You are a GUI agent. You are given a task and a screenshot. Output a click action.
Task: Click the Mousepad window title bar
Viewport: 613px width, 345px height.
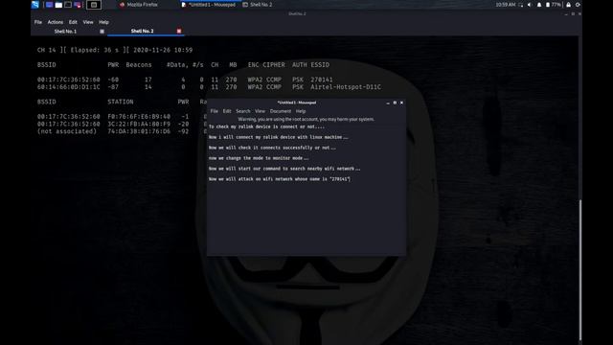click(x=297, y=103)
